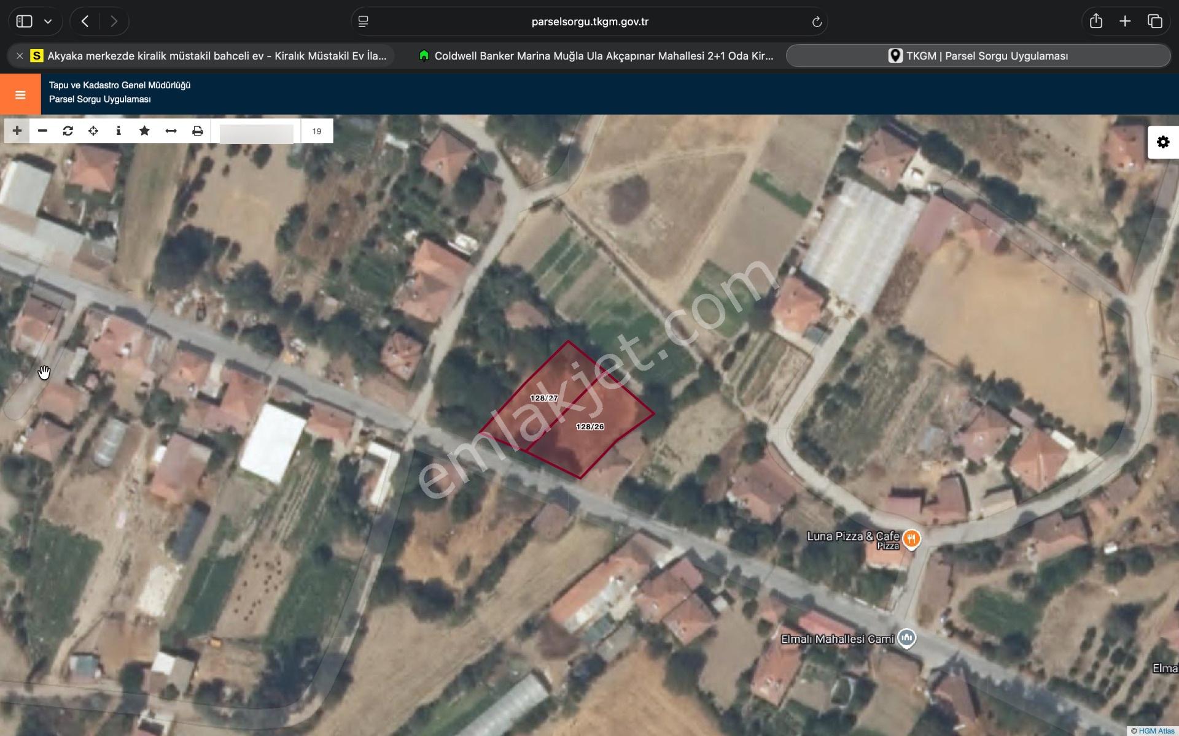Select the TKGM Parsel Sorgu Uygulaması tab
The width and height of the screenshot is (1179, 736).
click(978, 56)
